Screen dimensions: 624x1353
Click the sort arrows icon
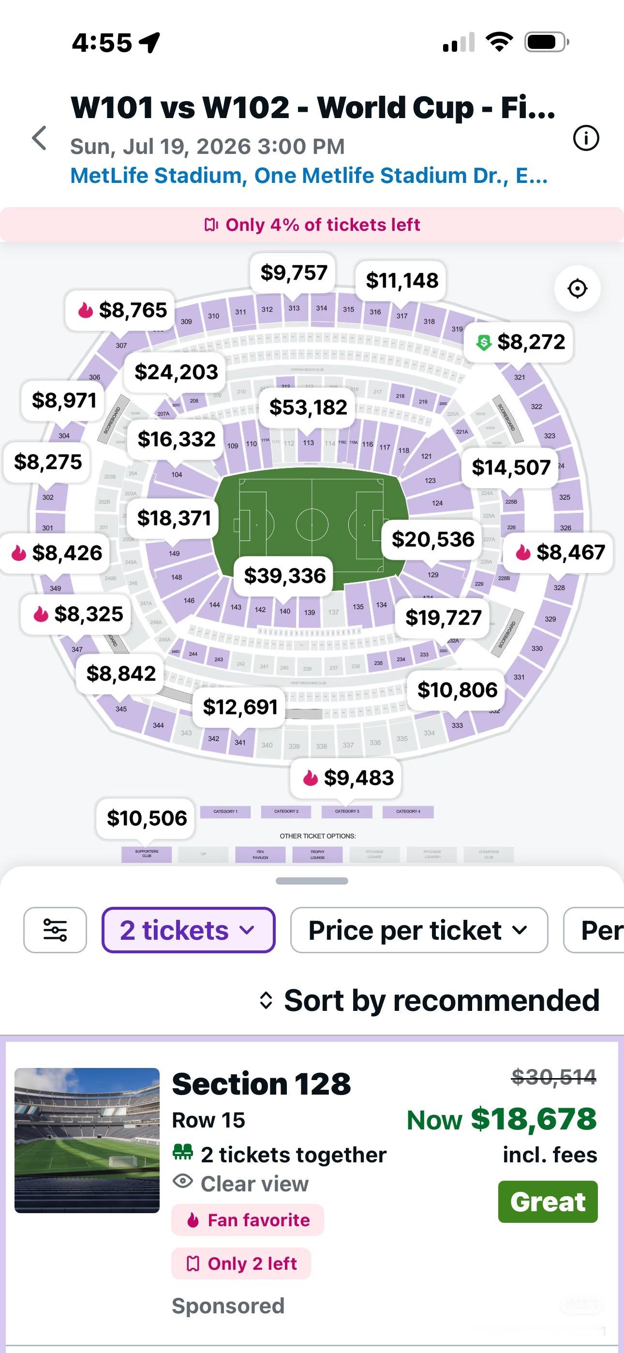click(x=267, y=1001)
